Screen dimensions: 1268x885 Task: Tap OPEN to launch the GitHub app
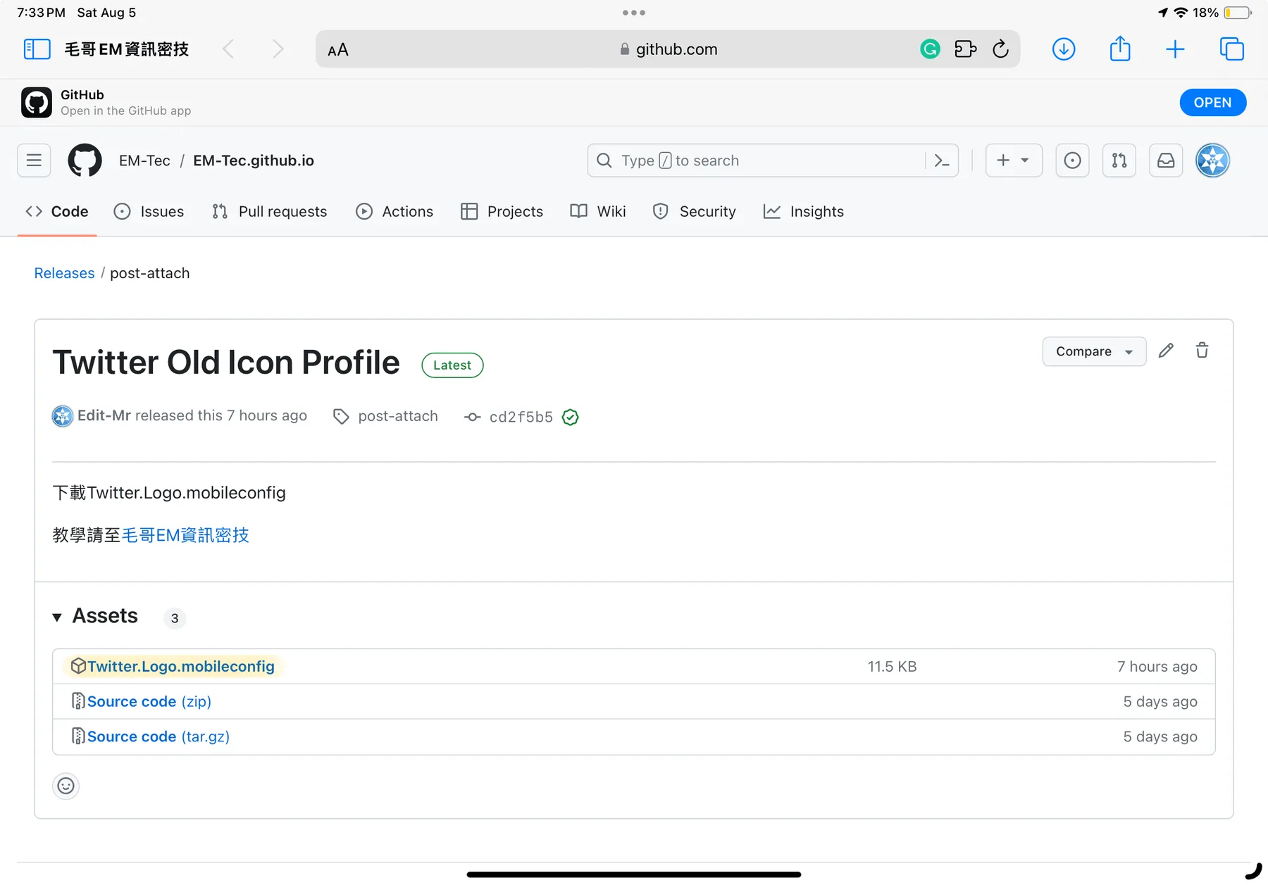coord(1212,103)
